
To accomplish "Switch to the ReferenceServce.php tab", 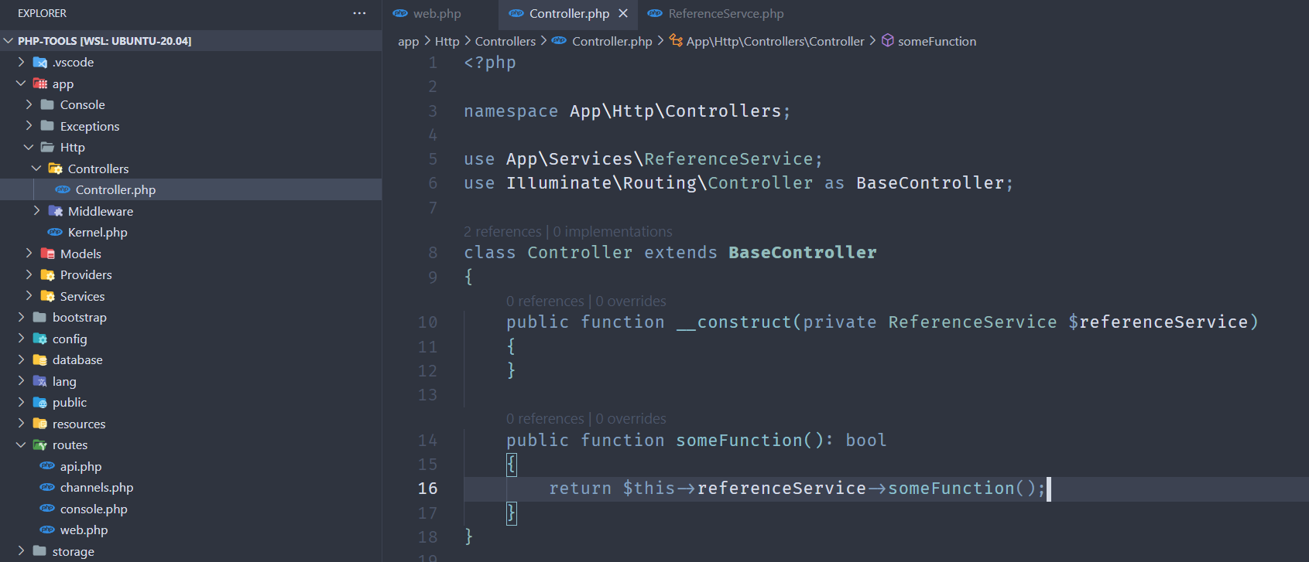I will click(725, 13).
